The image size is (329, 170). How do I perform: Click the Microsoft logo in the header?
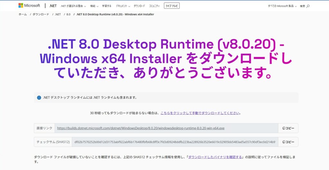pos(29,6)
